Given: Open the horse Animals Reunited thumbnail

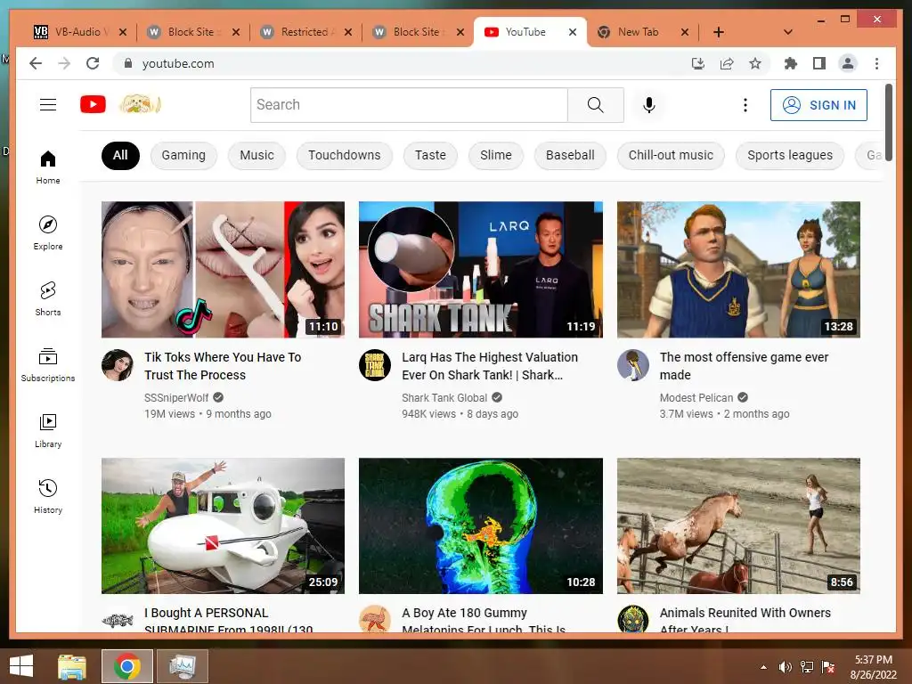Looking at the screenshot, I should point(738,525).
